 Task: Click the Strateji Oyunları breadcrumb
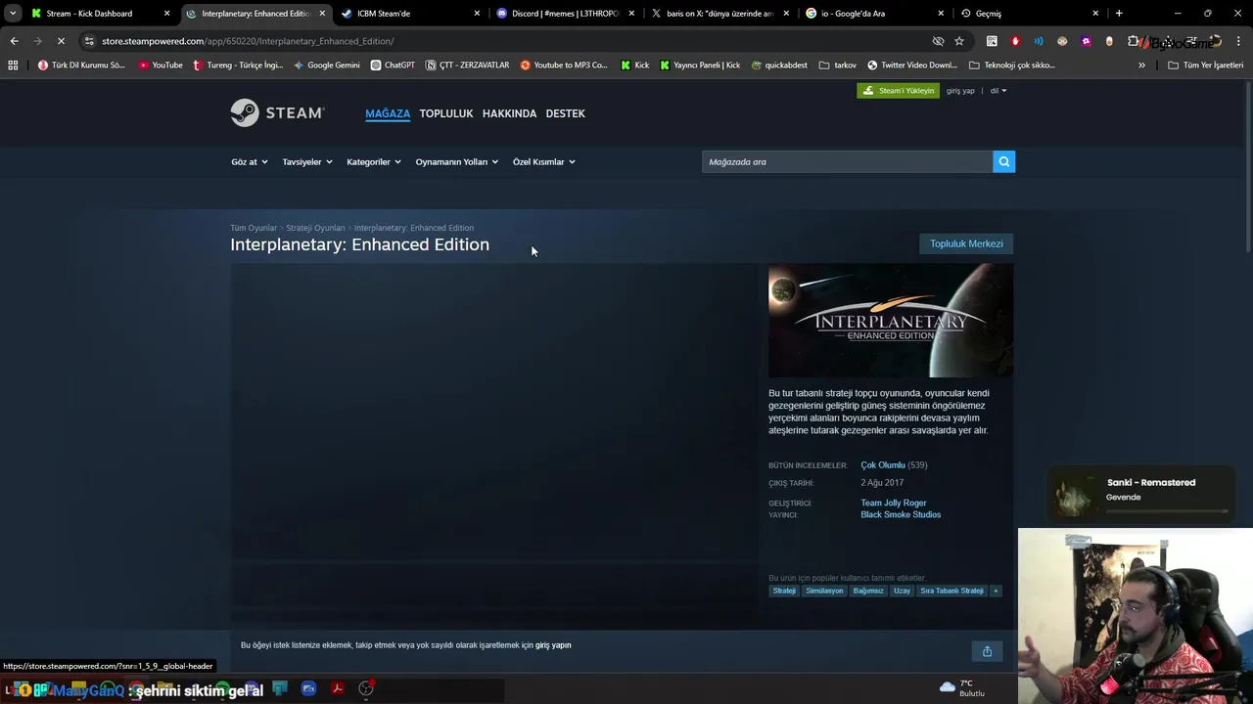click(315, 228)
